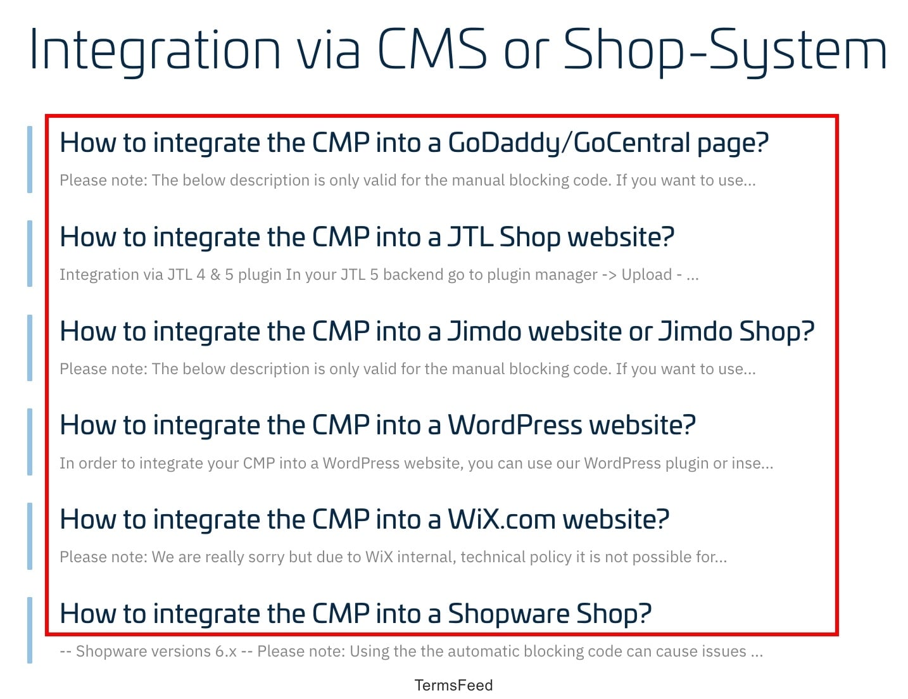The width and height of the screenshot is (908, 699).
Task: Click the GoDaddy excerpt about manual blocking code
Action: coord(408,180)
